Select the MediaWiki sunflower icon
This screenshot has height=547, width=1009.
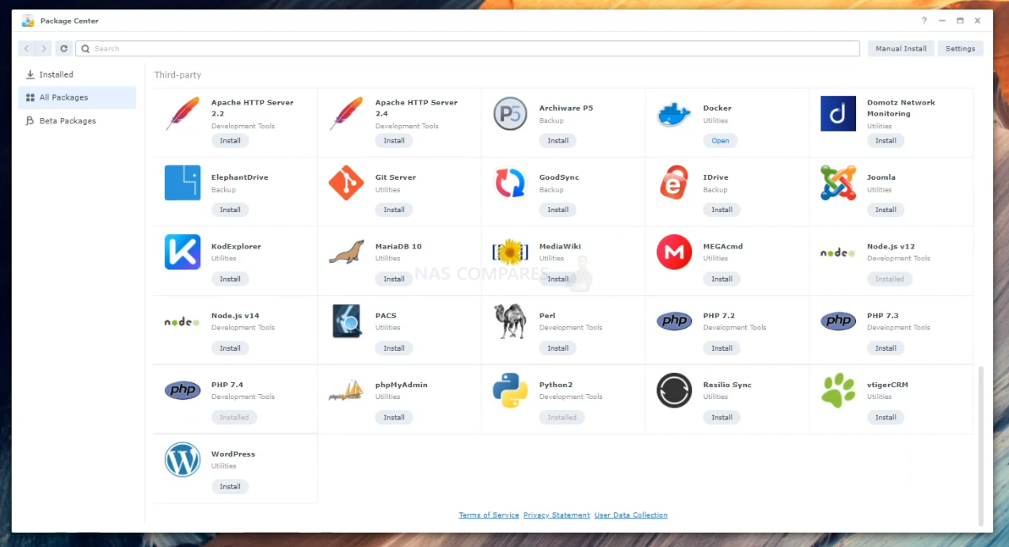click(x=510, y=253)
